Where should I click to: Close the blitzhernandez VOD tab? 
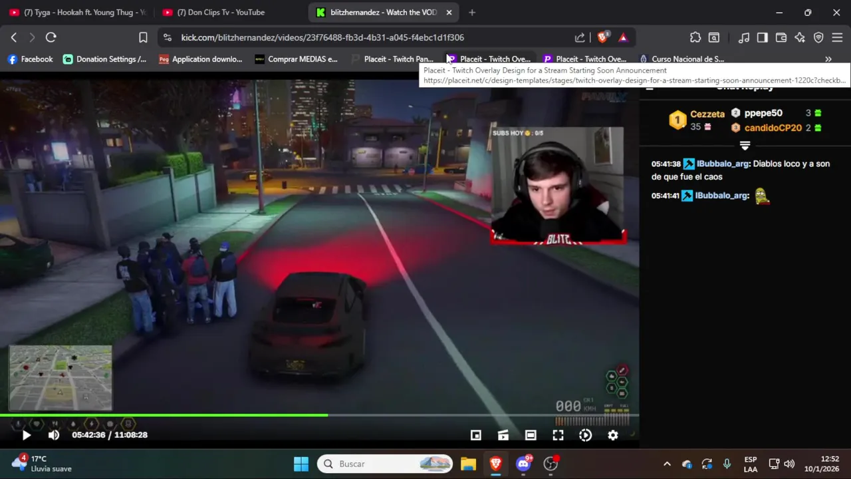(x=449, y=12)
